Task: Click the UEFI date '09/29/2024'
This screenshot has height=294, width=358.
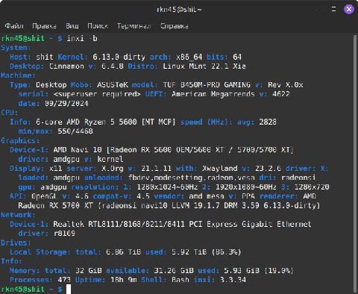Action: pos(66,104)
